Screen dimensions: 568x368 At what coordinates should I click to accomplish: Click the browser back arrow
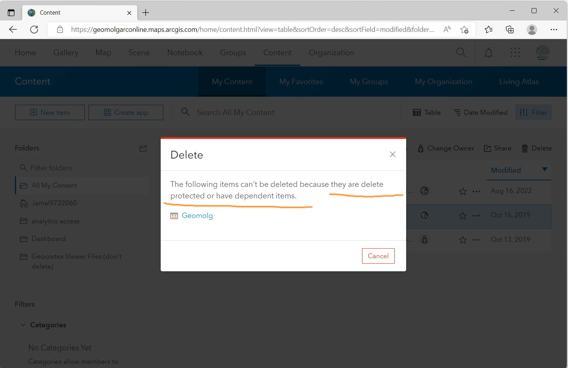coord(13,30)
